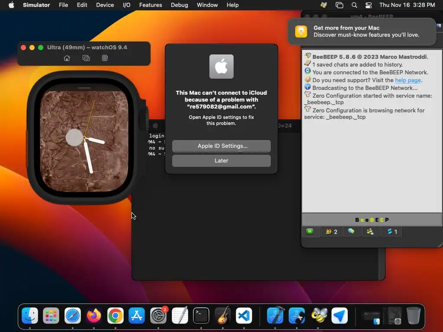Open Launchpad from the Dock

51,315
